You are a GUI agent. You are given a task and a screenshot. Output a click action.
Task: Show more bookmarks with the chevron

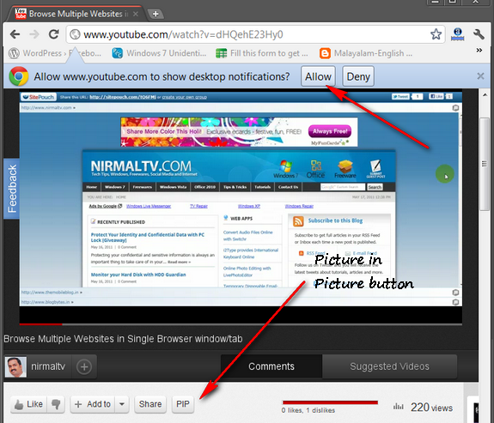click(x=479, y=50)
